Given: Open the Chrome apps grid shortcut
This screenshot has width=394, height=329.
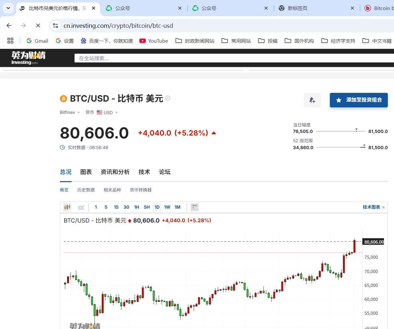Looking at the screenshot, I should (x=10, y=41).
